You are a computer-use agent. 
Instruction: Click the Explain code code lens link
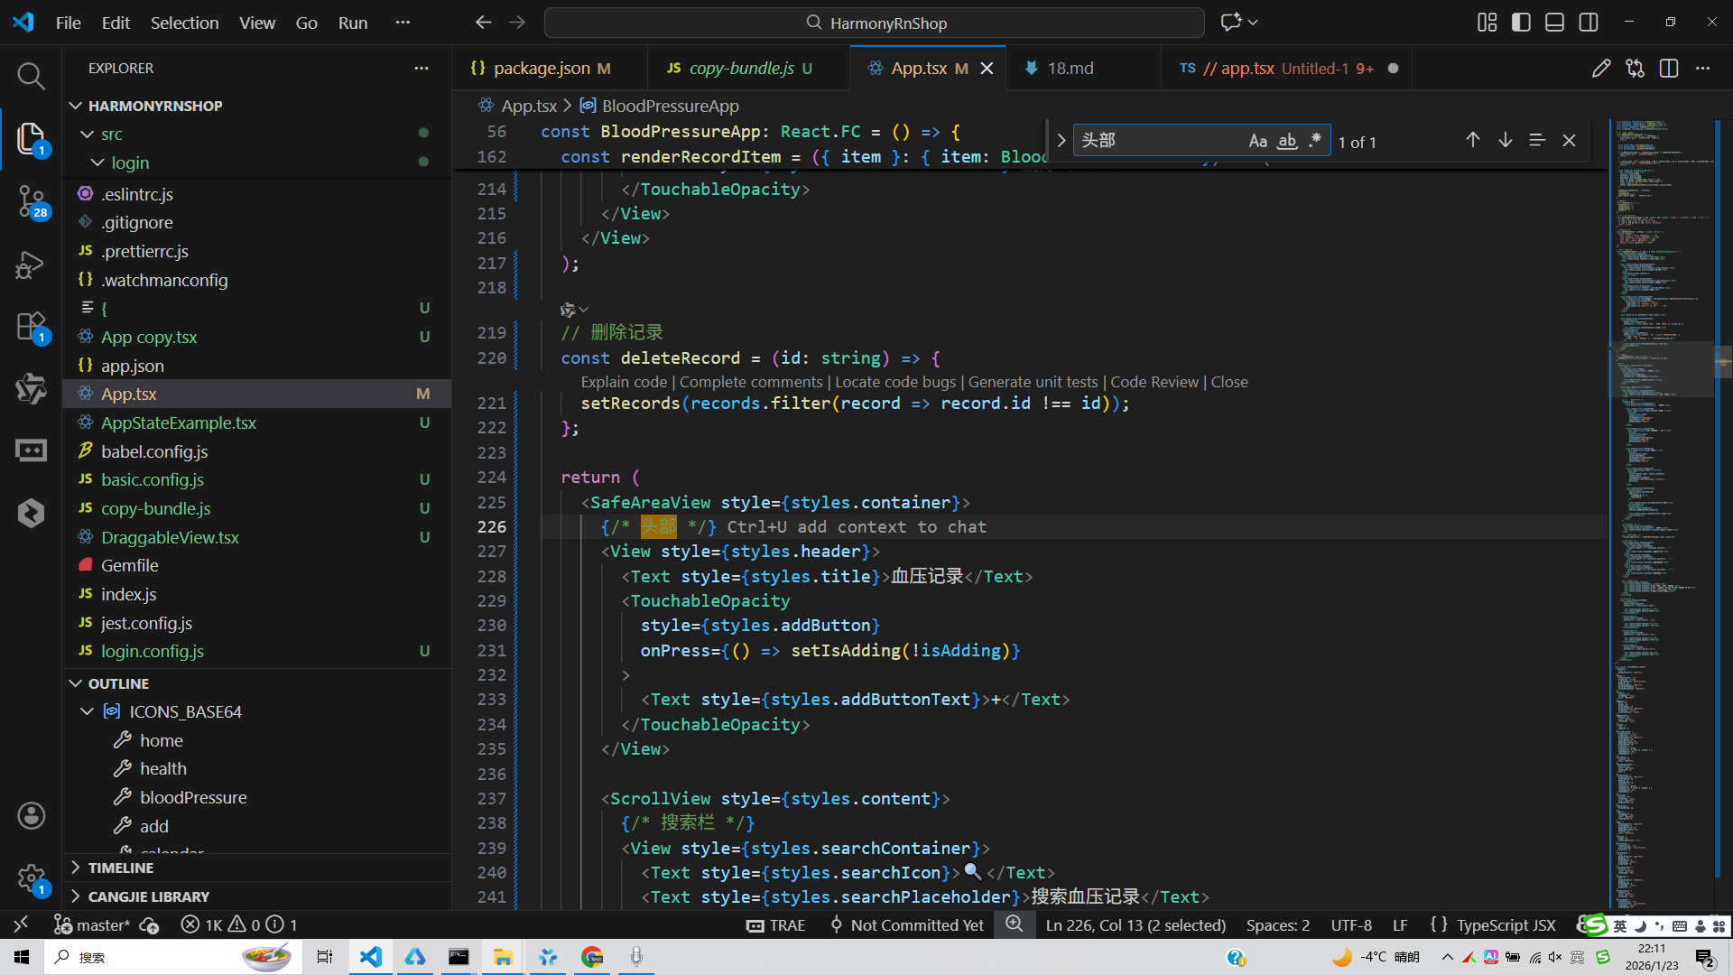[x=624, y=382]
